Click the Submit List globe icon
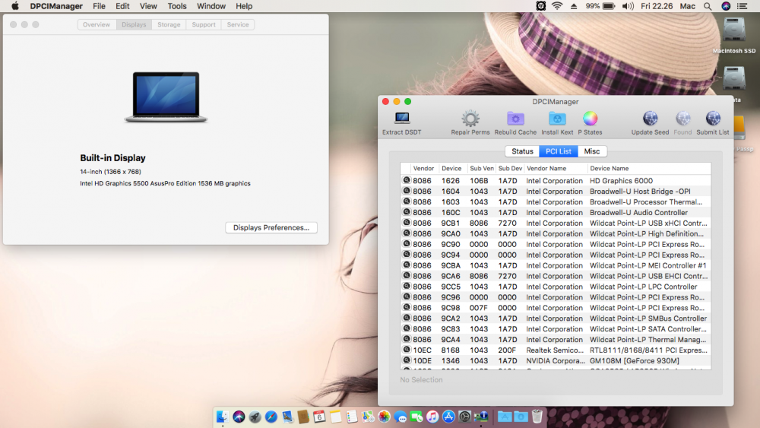This screenshot has height=428, width=760. [713, 119]
